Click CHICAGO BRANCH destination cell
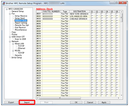 pyautogui.click(x=79, y=19)
